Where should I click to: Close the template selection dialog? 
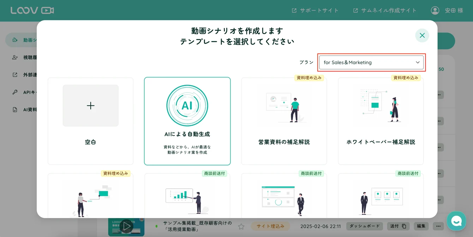tap(422, 36)
